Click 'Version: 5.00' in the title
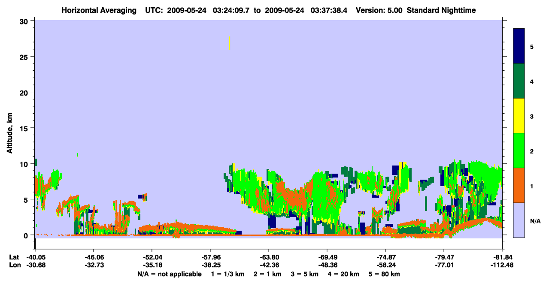The height and width of the screenshot is (286, 558). pos(379,10)
